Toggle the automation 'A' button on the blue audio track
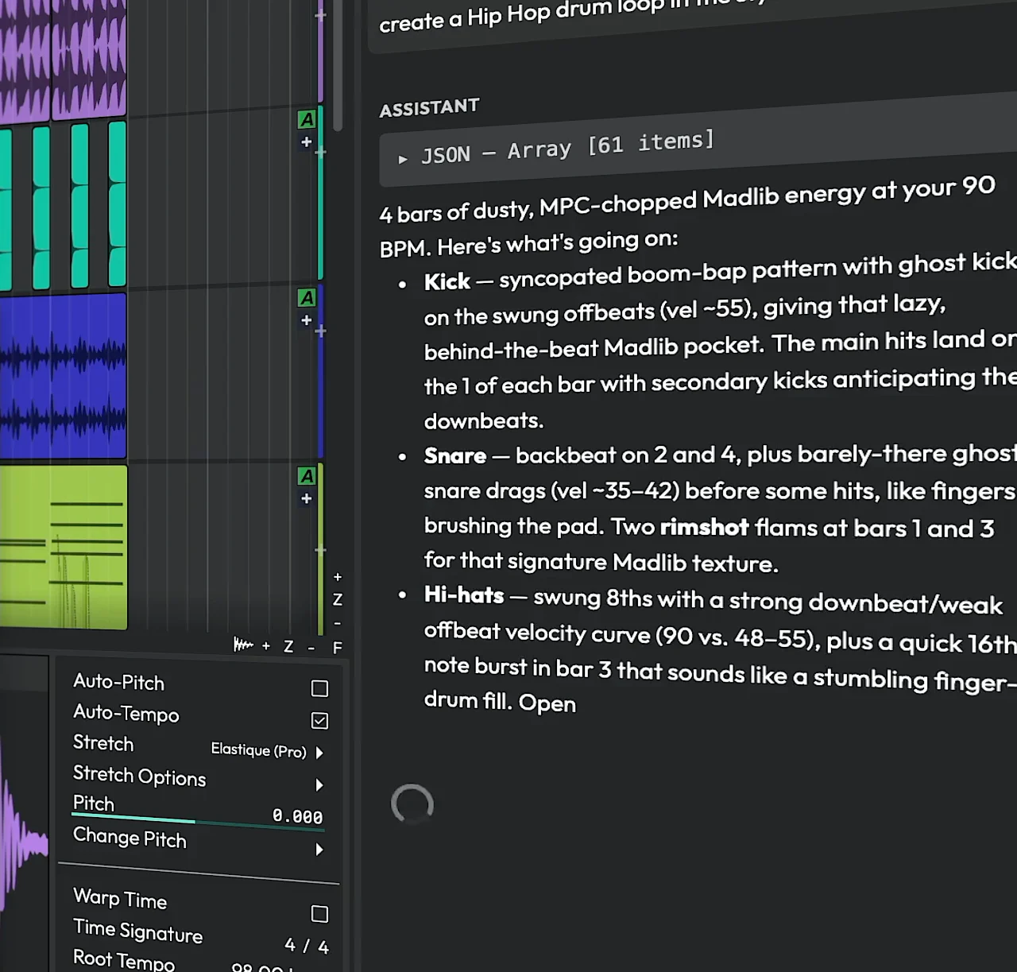Image resolution: width=1017 pixels, height=972 pixels. click(307, 297)
